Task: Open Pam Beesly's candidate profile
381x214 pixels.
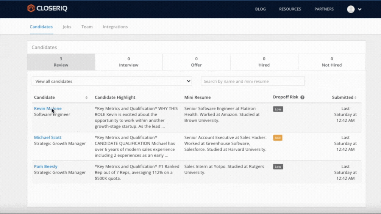Action: coord(46,166)
